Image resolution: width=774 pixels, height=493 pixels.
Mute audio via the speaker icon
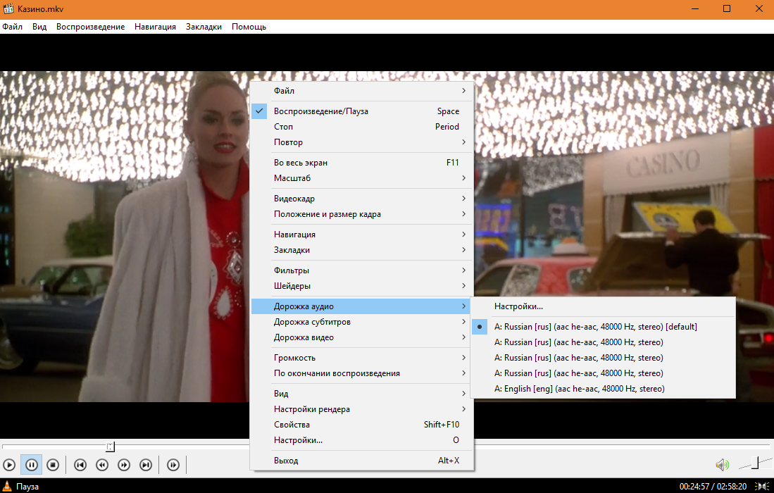click(722, 464)
